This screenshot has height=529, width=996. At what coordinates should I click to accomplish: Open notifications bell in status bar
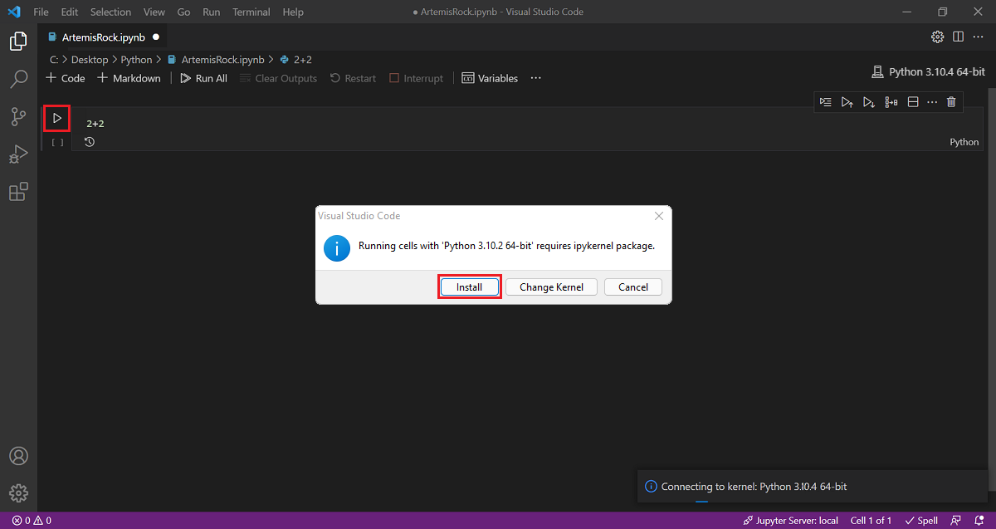click(979, 521)
